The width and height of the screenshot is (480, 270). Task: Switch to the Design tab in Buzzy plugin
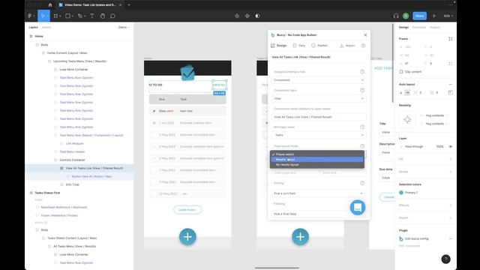click(x=278, y=46)
